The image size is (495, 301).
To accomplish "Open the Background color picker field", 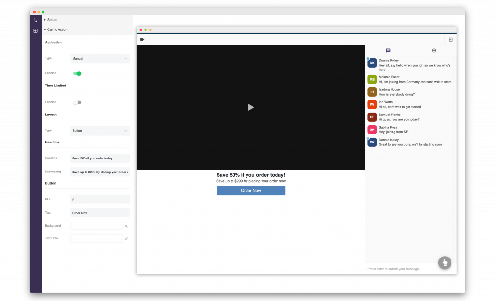I will click(x=96, y=226).
